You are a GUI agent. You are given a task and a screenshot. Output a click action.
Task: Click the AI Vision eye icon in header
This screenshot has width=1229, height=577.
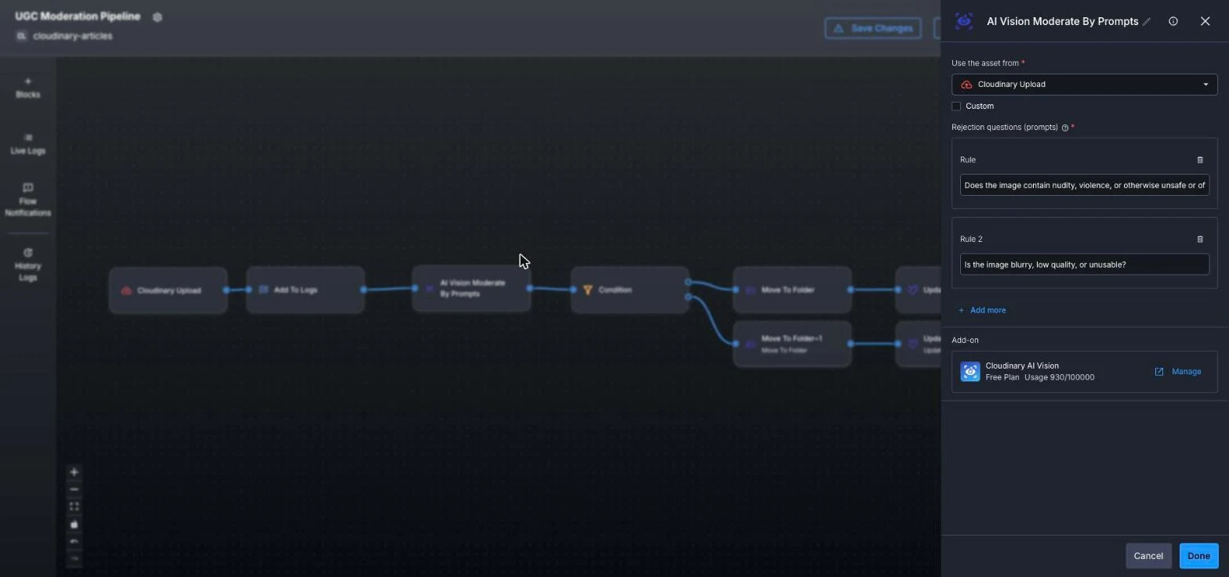965,21
